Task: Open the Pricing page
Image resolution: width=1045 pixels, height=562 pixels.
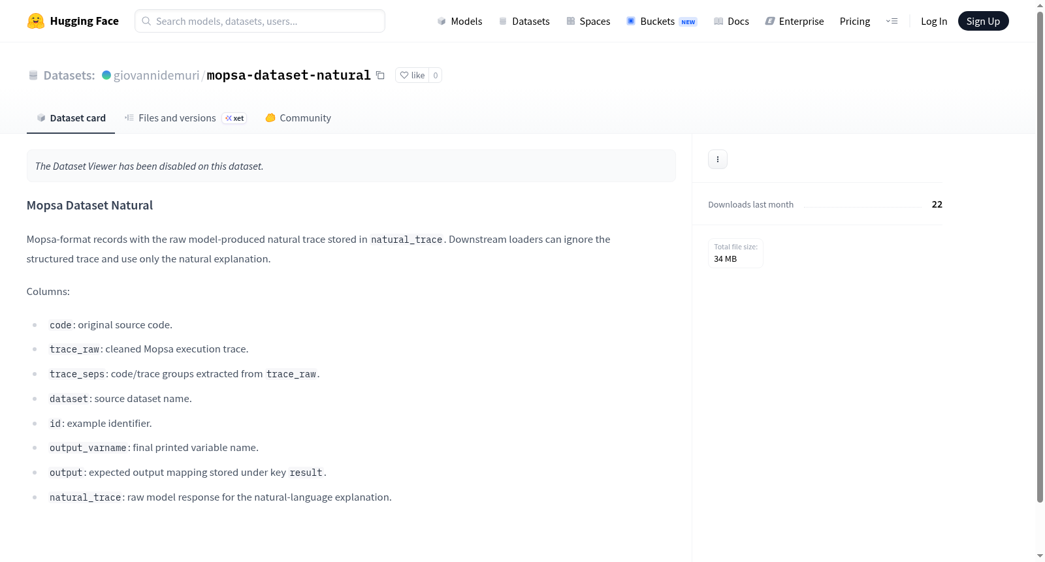Action: [855, 21]
